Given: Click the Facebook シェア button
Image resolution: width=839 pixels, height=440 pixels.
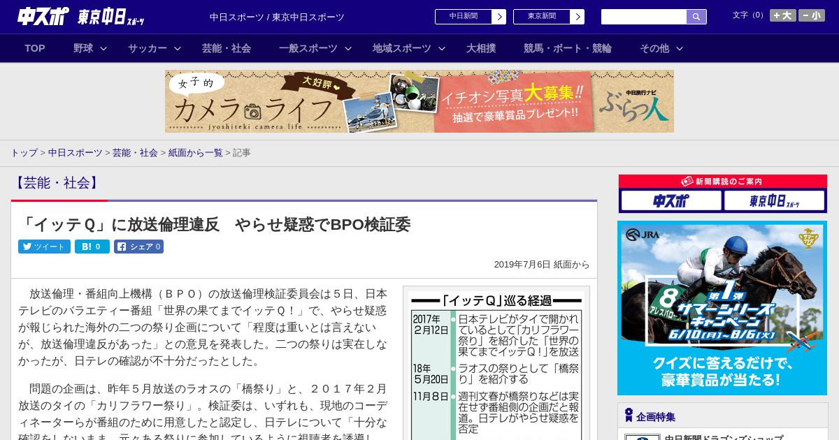Looking at the screenshot, I should click(x=138, y=247).
